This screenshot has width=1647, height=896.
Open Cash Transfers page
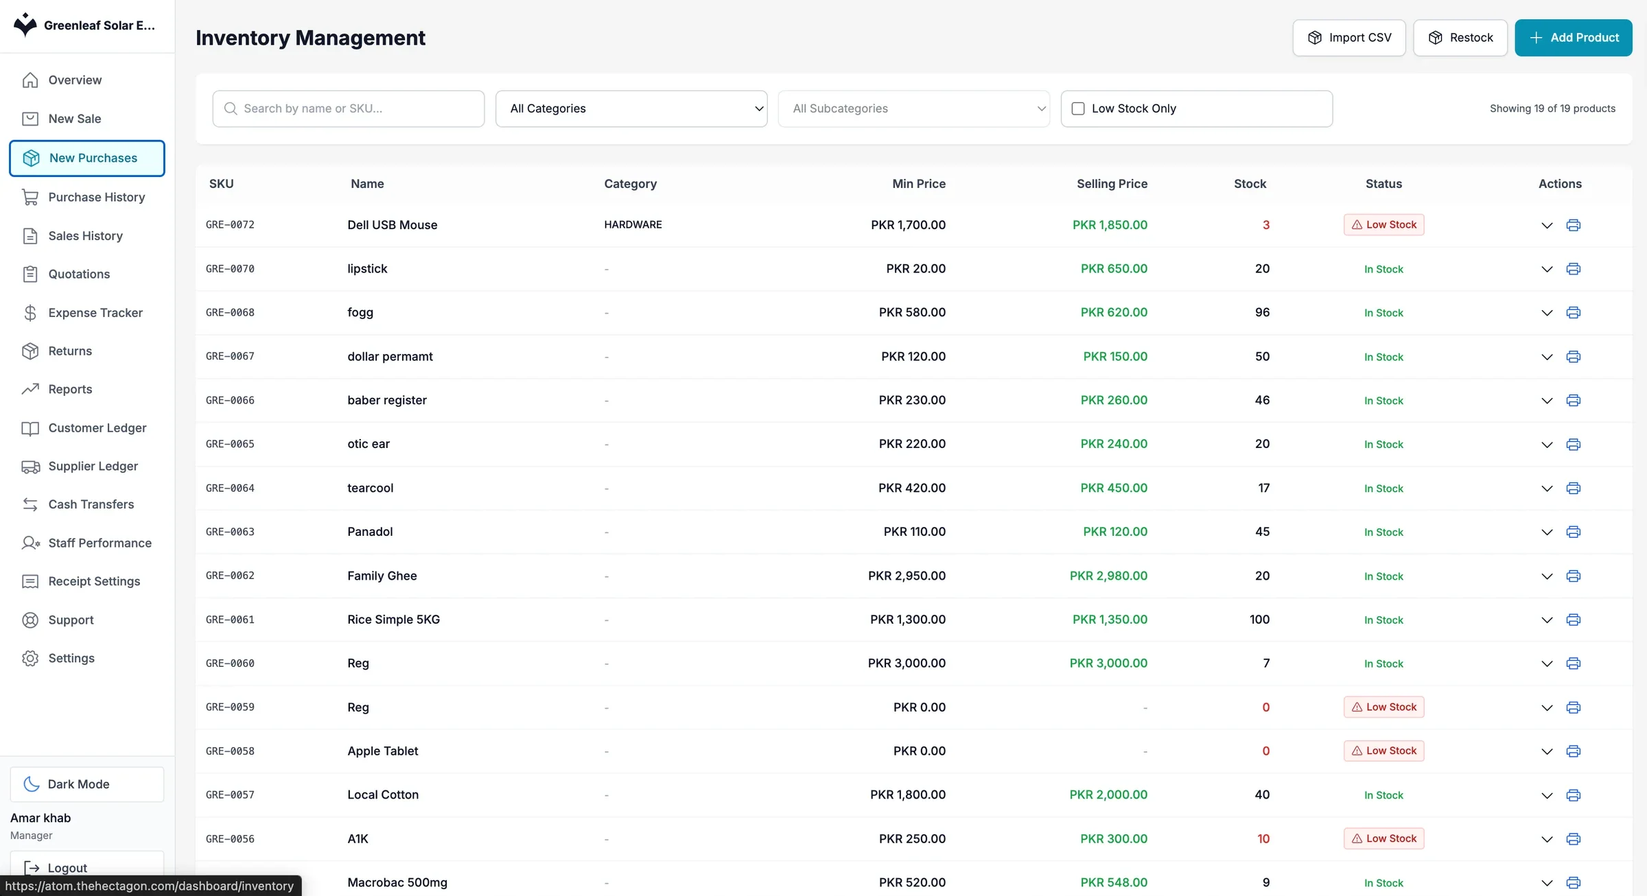click(x=87, y=504)
